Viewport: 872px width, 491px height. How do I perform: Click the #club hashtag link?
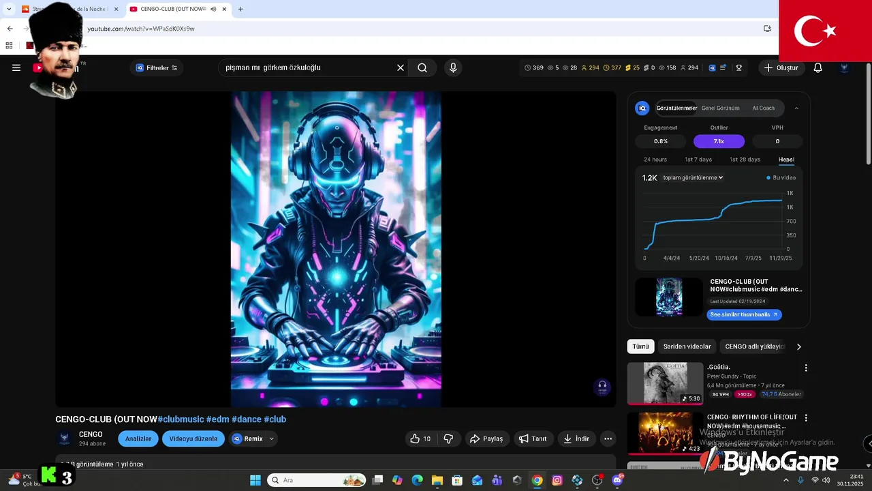tap(275, 419)
